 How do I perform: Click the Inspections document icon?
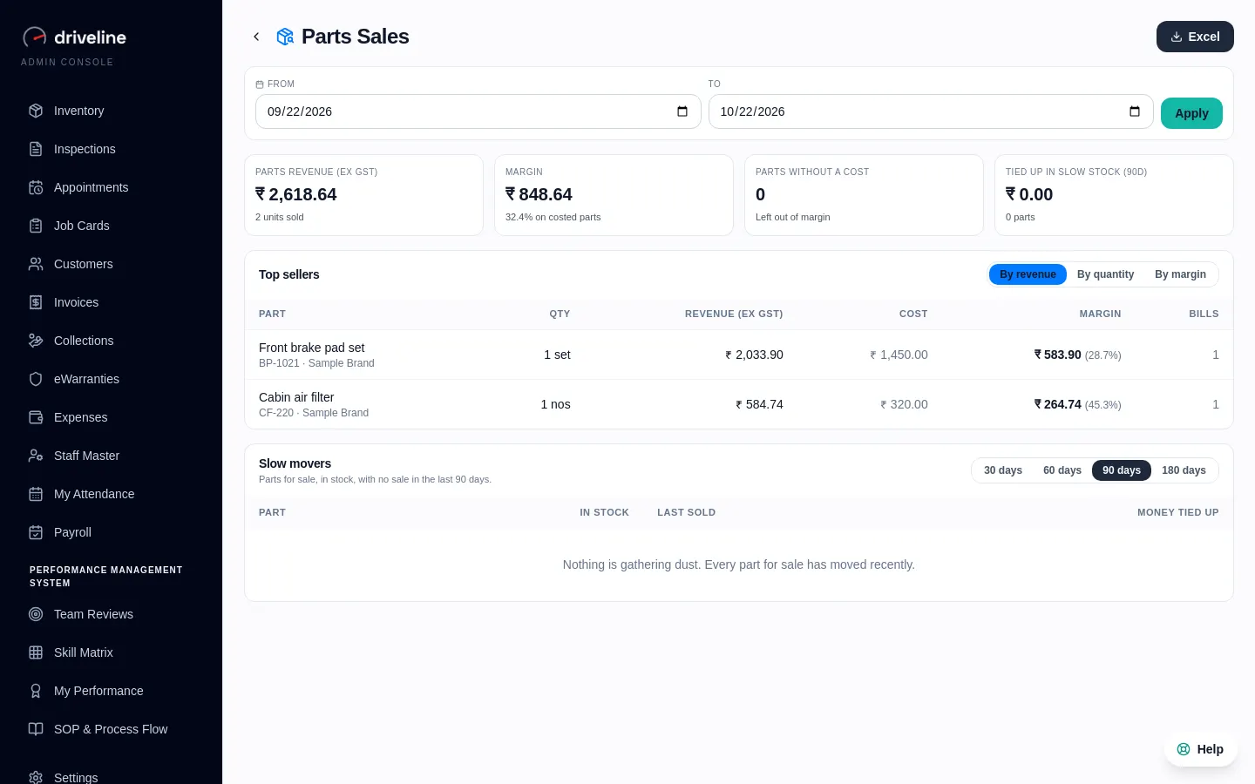[x=36, y=149]
